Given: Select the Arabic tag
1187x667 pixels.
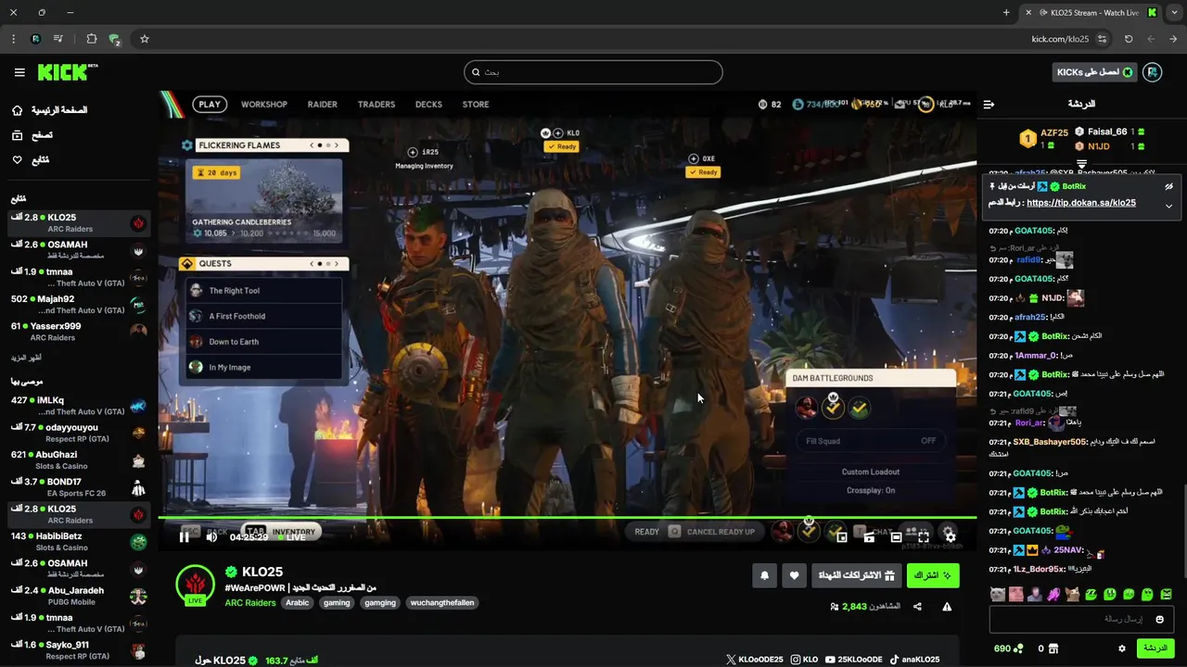Looking at the screenshot, I should click(x=298, y=603).
